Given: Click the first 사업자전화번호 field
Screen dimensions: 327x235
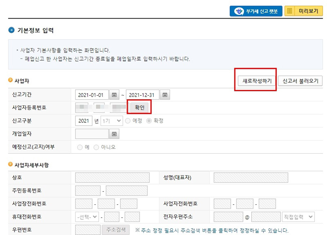Looking at the screenshot, I should [222, 204].
